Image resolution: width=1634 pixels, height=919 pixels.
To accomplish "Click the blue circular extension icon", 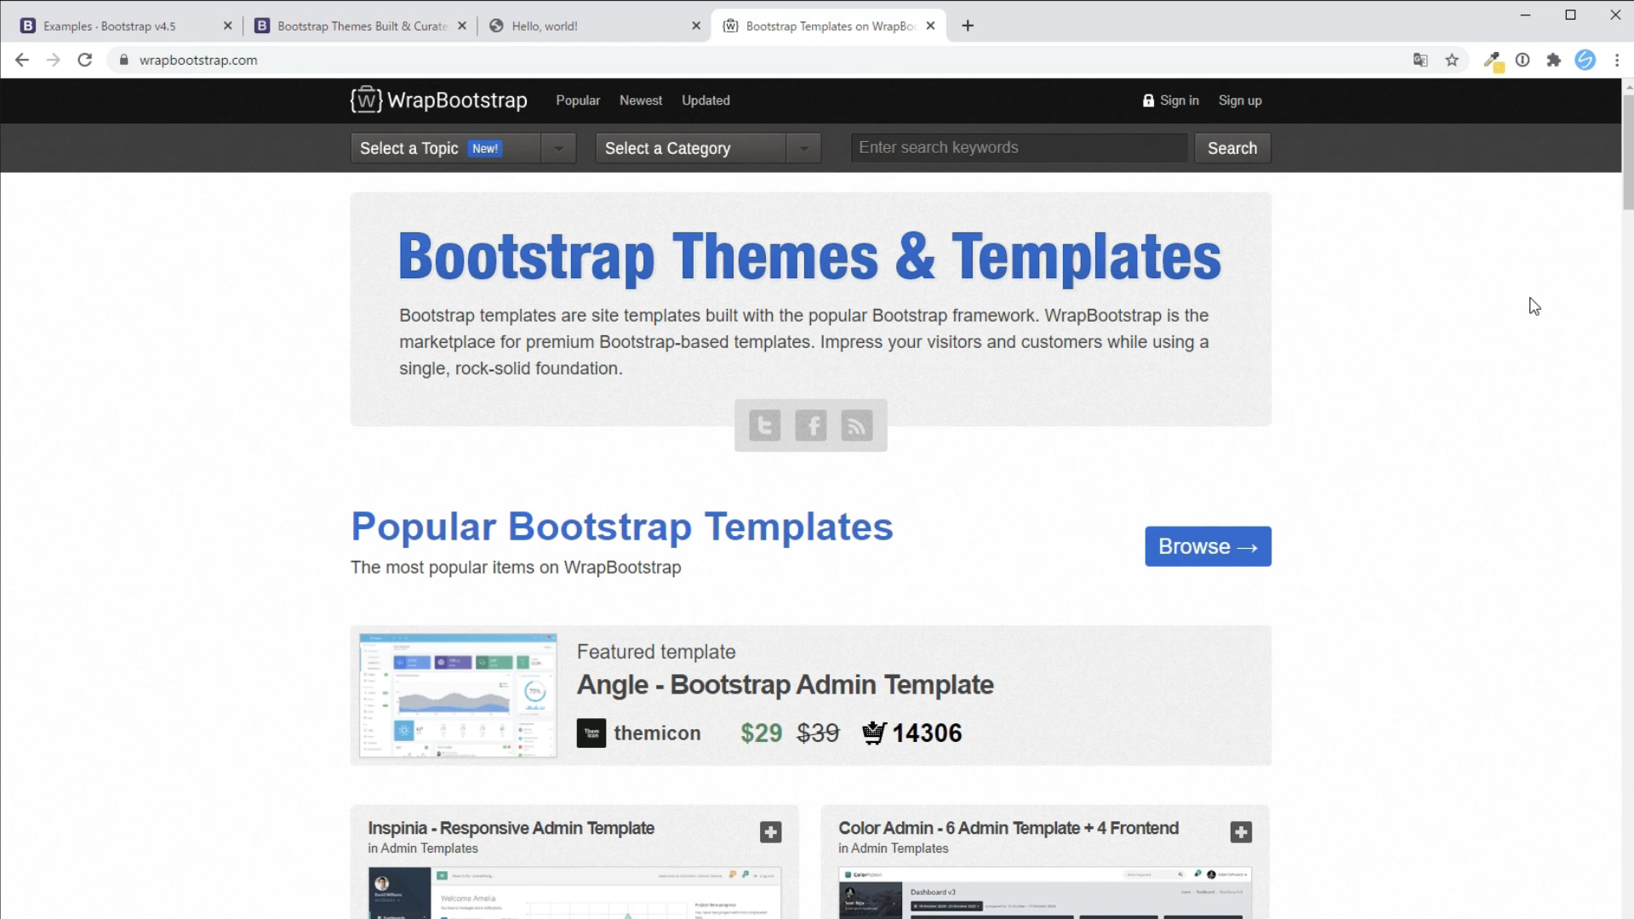I will click(x=1585, y=60).
